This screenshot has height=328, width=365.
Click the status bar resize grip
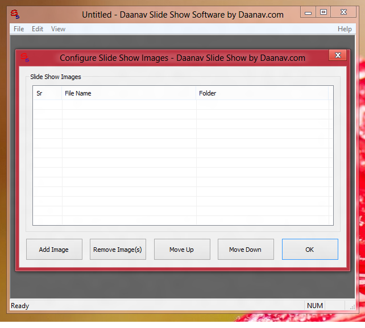point(352,307)
